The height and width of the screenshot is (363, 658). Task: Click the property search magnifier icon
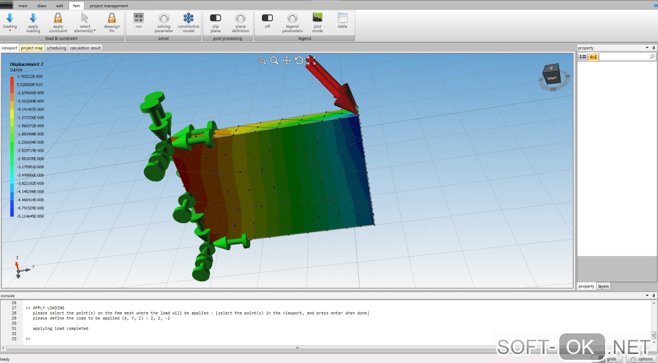tap(652, 57)
